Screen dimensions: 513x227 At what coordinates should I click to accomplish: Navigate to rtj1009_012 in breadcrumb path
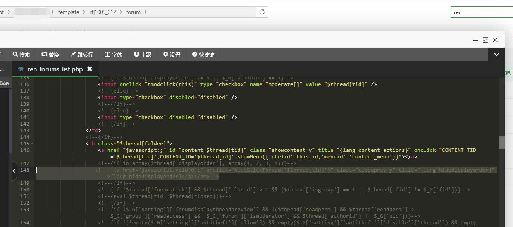pyautogui.click(x=103, y=12)
